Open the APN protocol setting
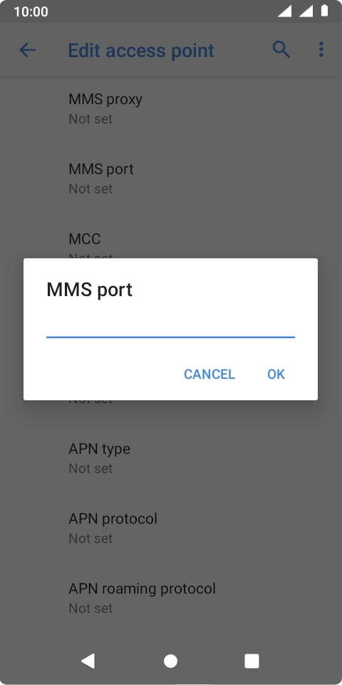 point(171,528)
